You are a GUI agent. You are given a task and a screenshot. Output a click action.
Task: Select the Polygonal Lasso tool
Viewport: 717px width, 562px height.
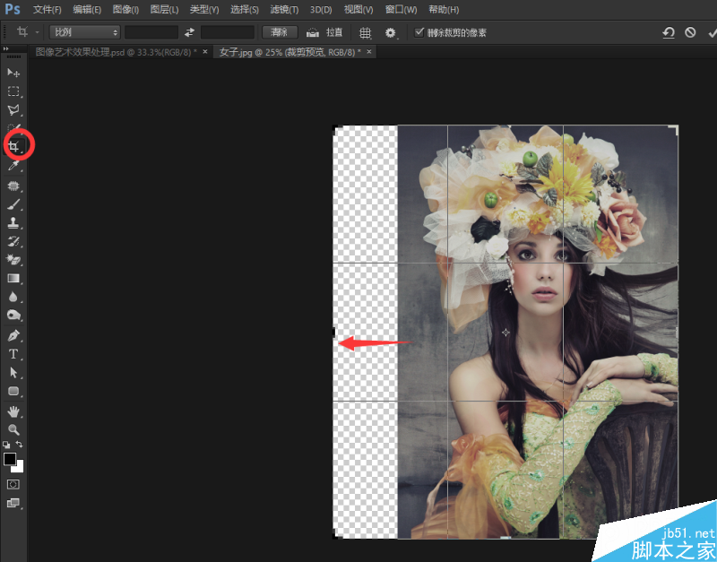[13, 109]
